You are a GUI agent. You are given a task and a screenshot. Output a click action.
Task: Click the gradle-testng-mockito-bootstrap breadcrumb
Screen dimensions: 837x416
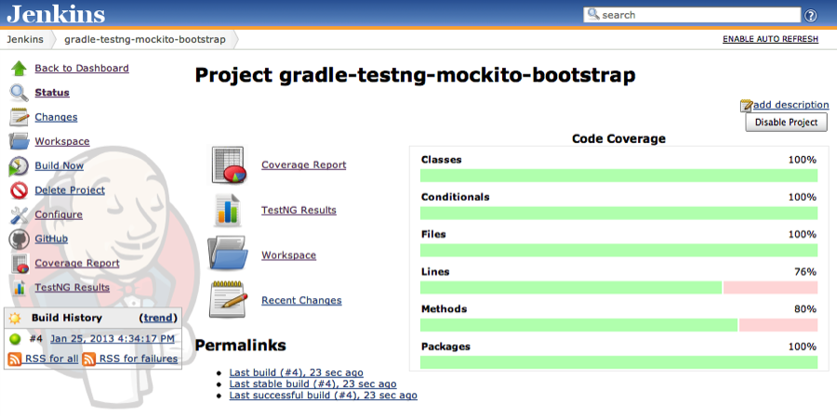145,39
